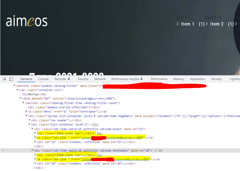Select the closing div after submenu 18
Screen dimensions: 240x171
coord(39,168)
